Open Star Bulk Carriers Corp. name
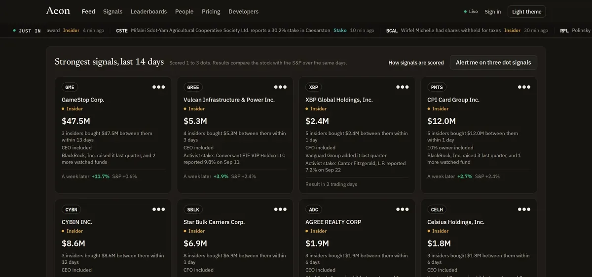Image resolution: width=592 pixels, height=277 pixels. point(214,222)
